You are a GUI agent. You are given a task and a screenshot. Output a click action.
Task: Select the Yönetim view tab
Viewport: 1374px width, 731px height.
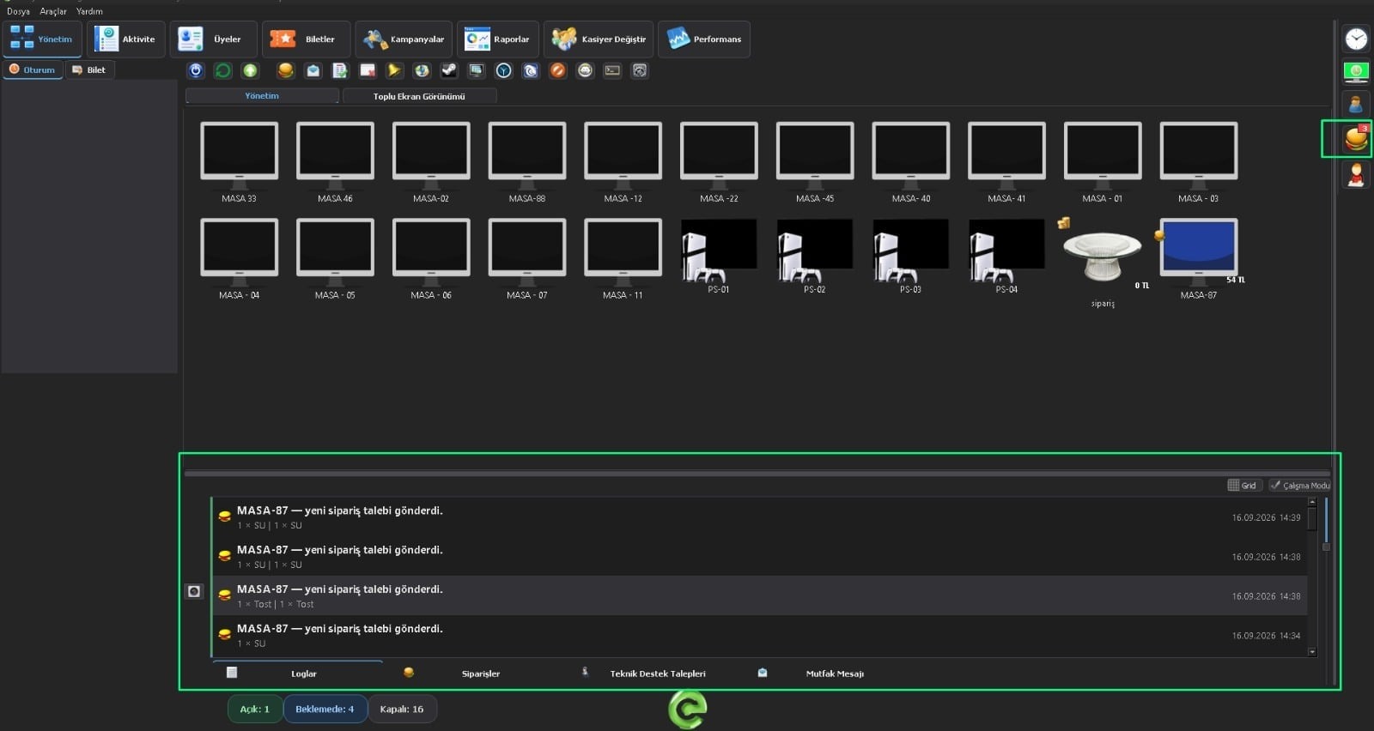262,96
